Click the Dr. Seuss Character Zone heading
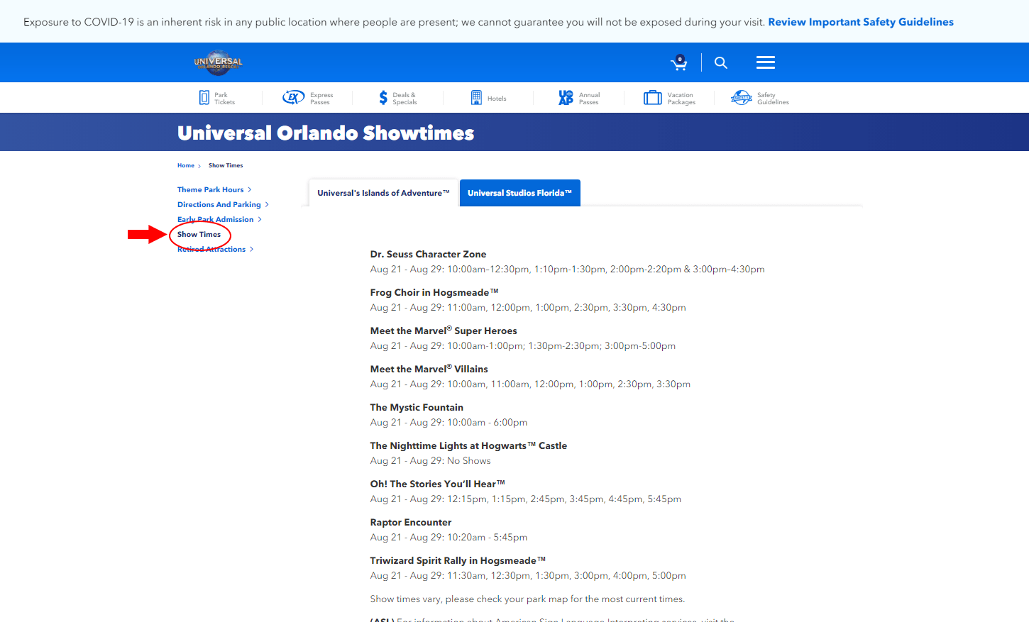 tap(428, 254)
